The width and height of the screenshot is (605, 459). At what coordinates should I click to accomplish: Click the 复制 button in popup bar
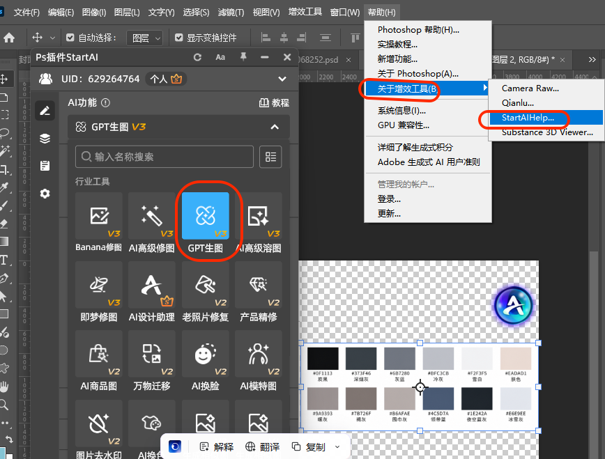(309, 446)
